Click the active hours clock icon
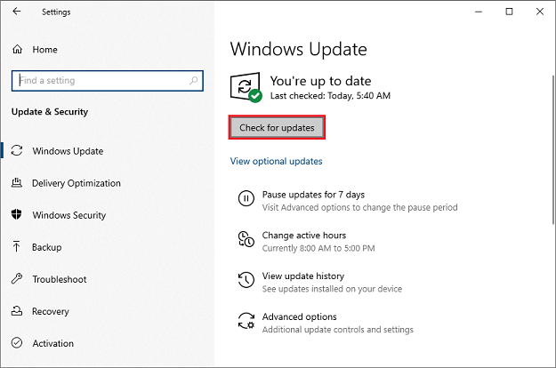The width and height of the screenshot is (556, 368). pyautogui.click(x=246, y=240)
